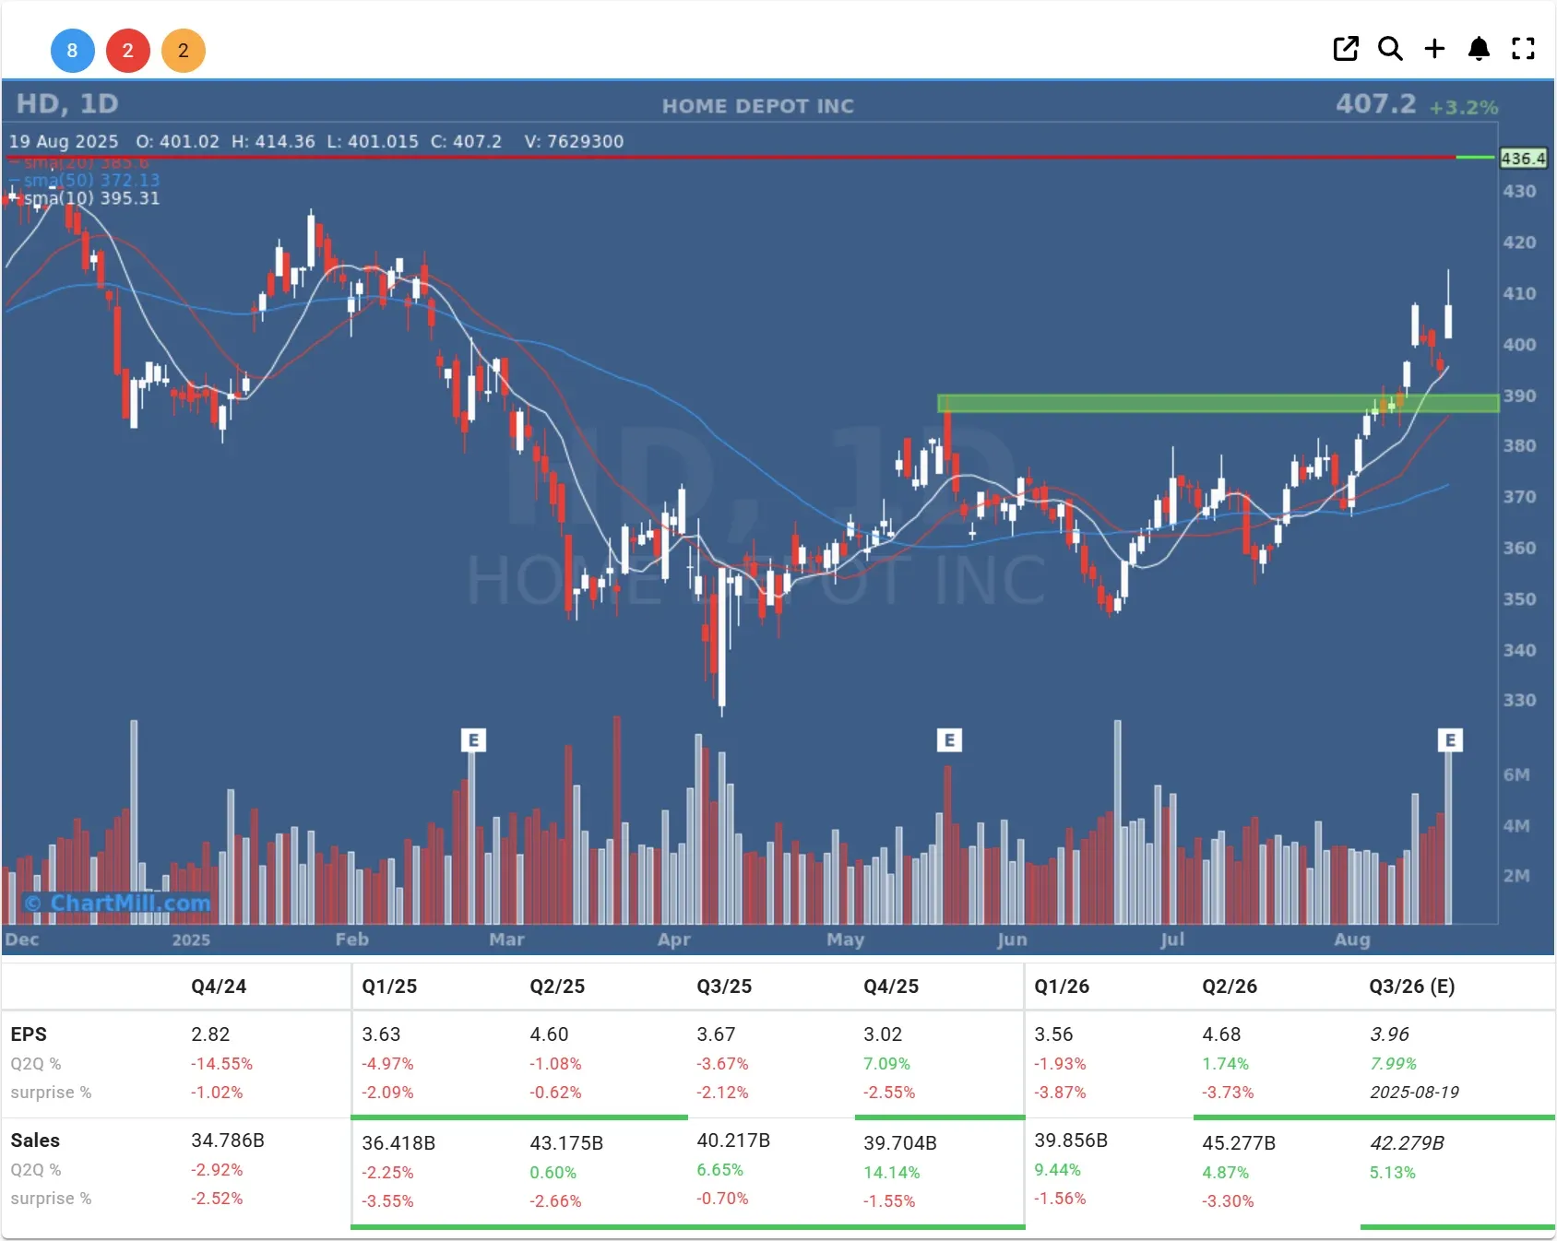The height and width of the screenshot is (1241, 1557).
Task: Click Sales surprise value -3.30%
Action: pos(1228,1201)
